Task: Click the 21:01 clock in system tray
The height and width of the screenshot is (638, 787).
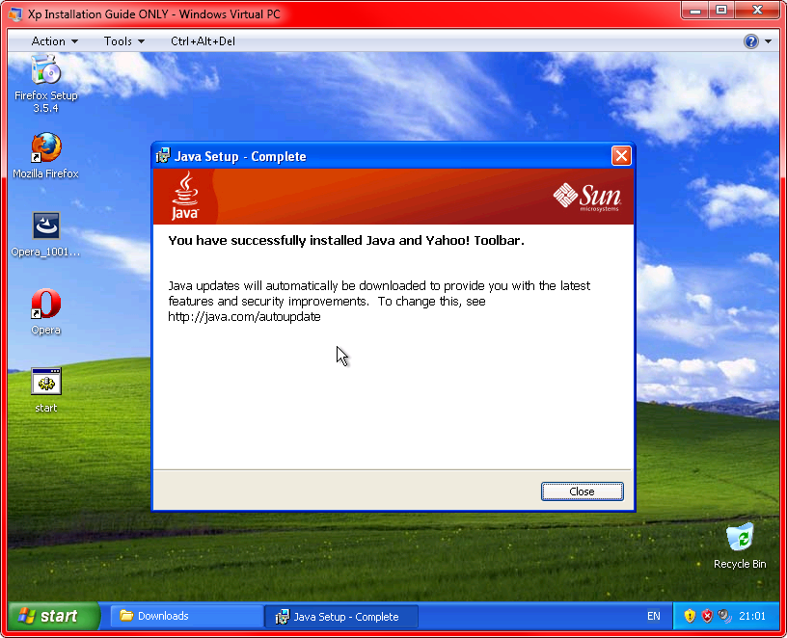Action: pyautogui.click(x=752, y=616)
